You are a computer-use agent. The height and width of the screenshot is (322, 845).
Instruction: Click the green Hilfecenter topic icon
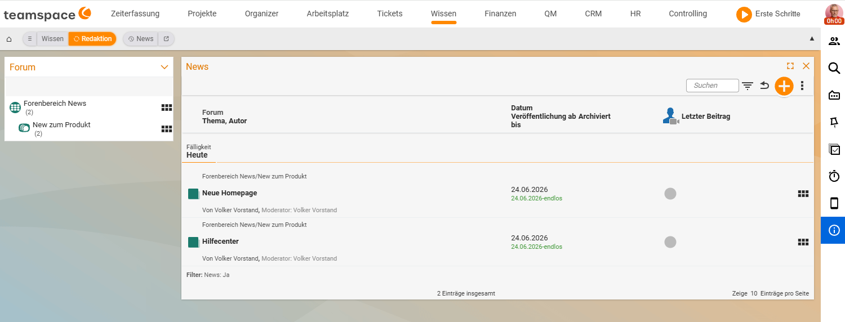pos(193,242)
